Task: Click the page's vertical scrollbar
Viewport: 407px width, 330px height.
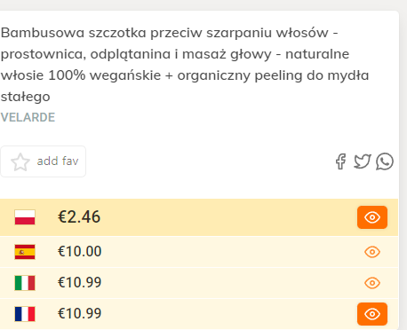Action: pos(403,165)
